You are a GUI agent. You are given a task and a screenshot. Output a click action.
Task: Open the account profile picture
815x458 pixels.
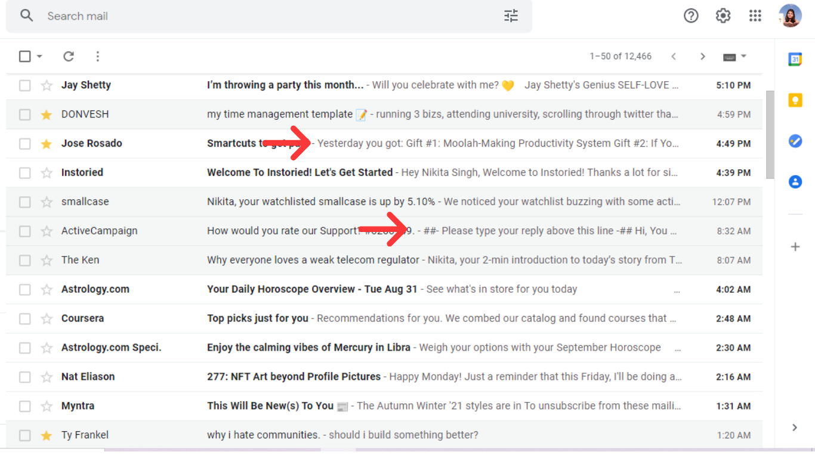click(790, 16)
